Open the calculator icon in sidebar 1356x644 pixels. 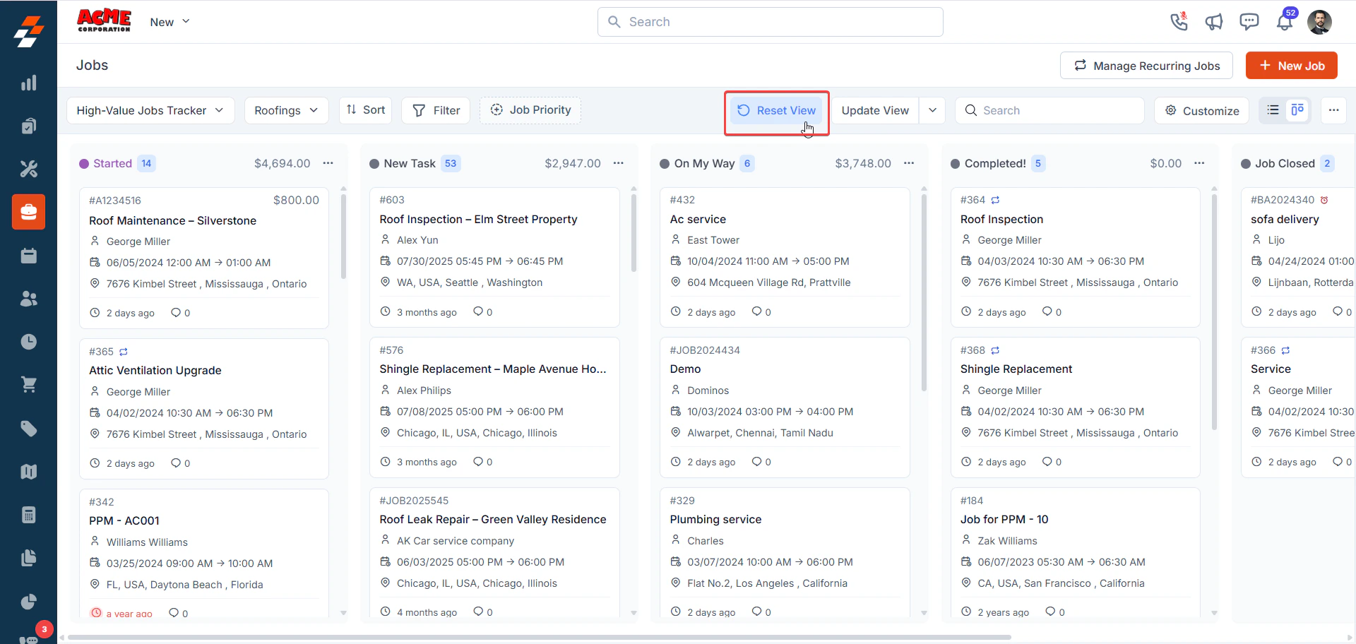pyautogui.click(x=28, y=515)
